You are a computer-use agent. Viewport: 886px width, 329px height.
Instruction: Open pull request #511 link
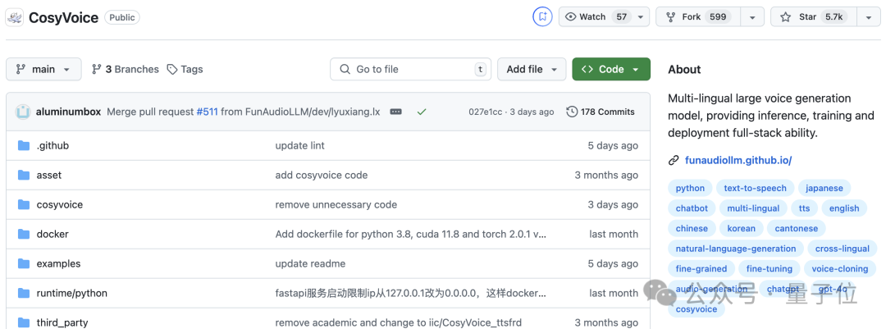tap(207, 112)
